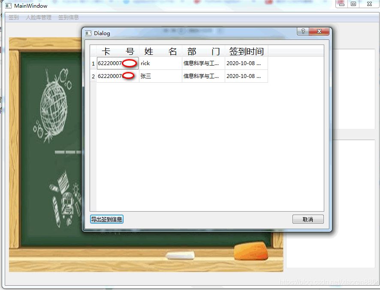Click the Dialog help question mark button
This screenshot has width=380, height=290.
[303, 31]
